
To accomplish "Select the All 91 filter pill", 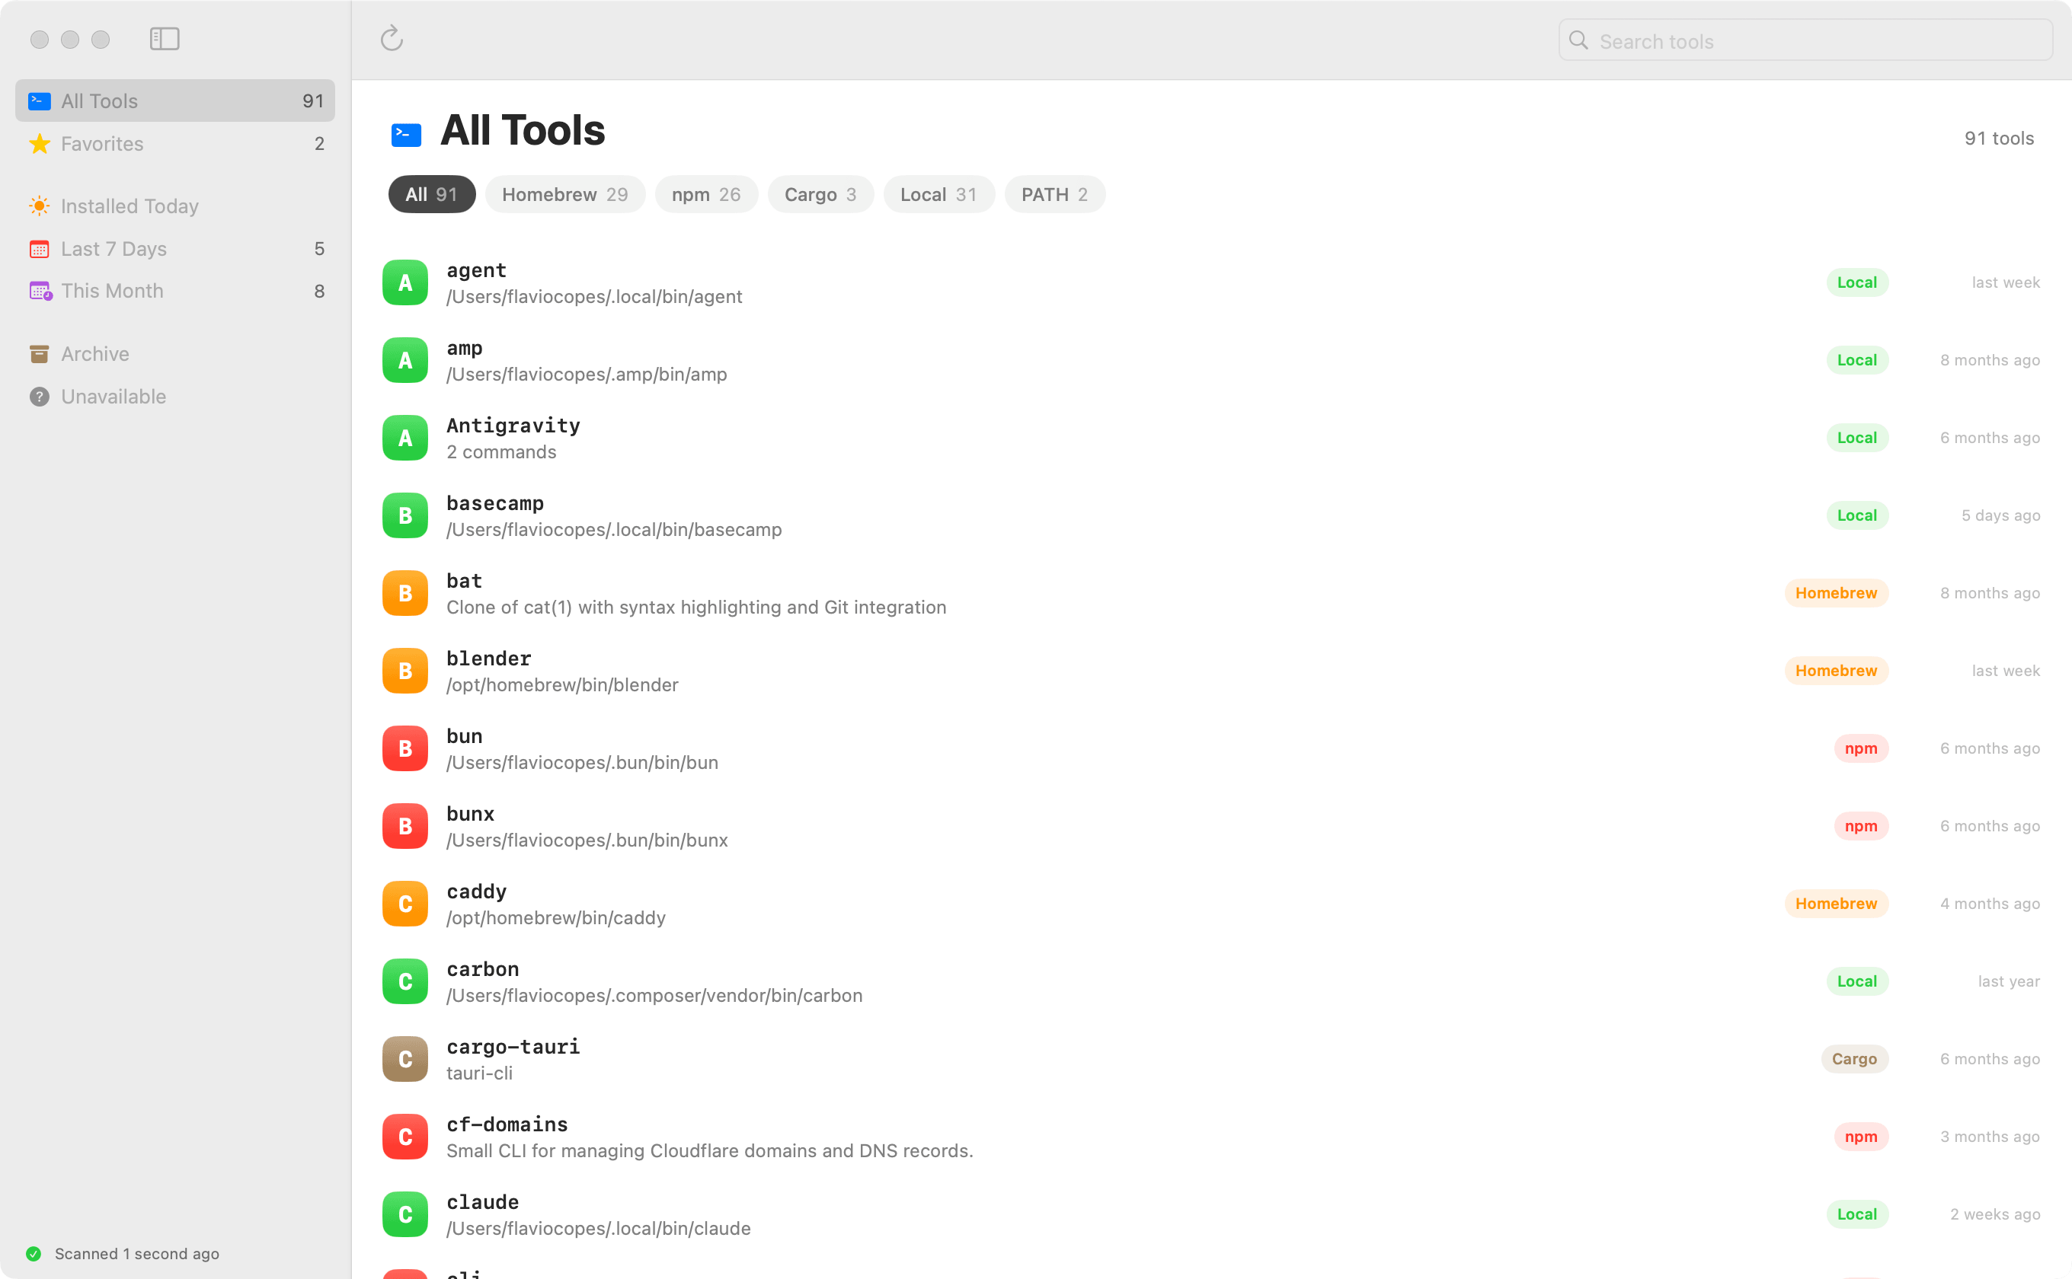I will click(x=432, y=195).
